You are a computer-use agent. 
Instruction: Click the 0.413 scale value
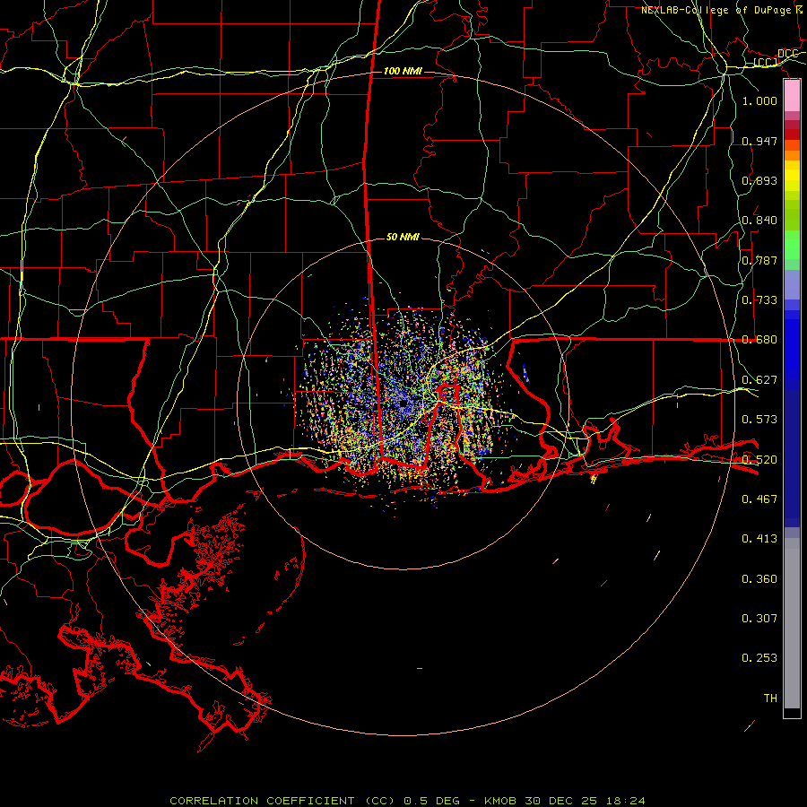click(x=759, y=539)
